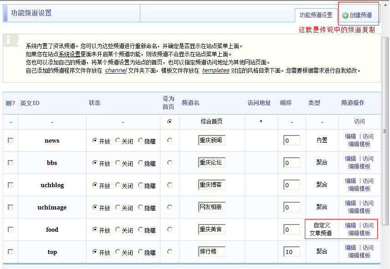Click 编辑模板 for the top channel

pos(359,256)
